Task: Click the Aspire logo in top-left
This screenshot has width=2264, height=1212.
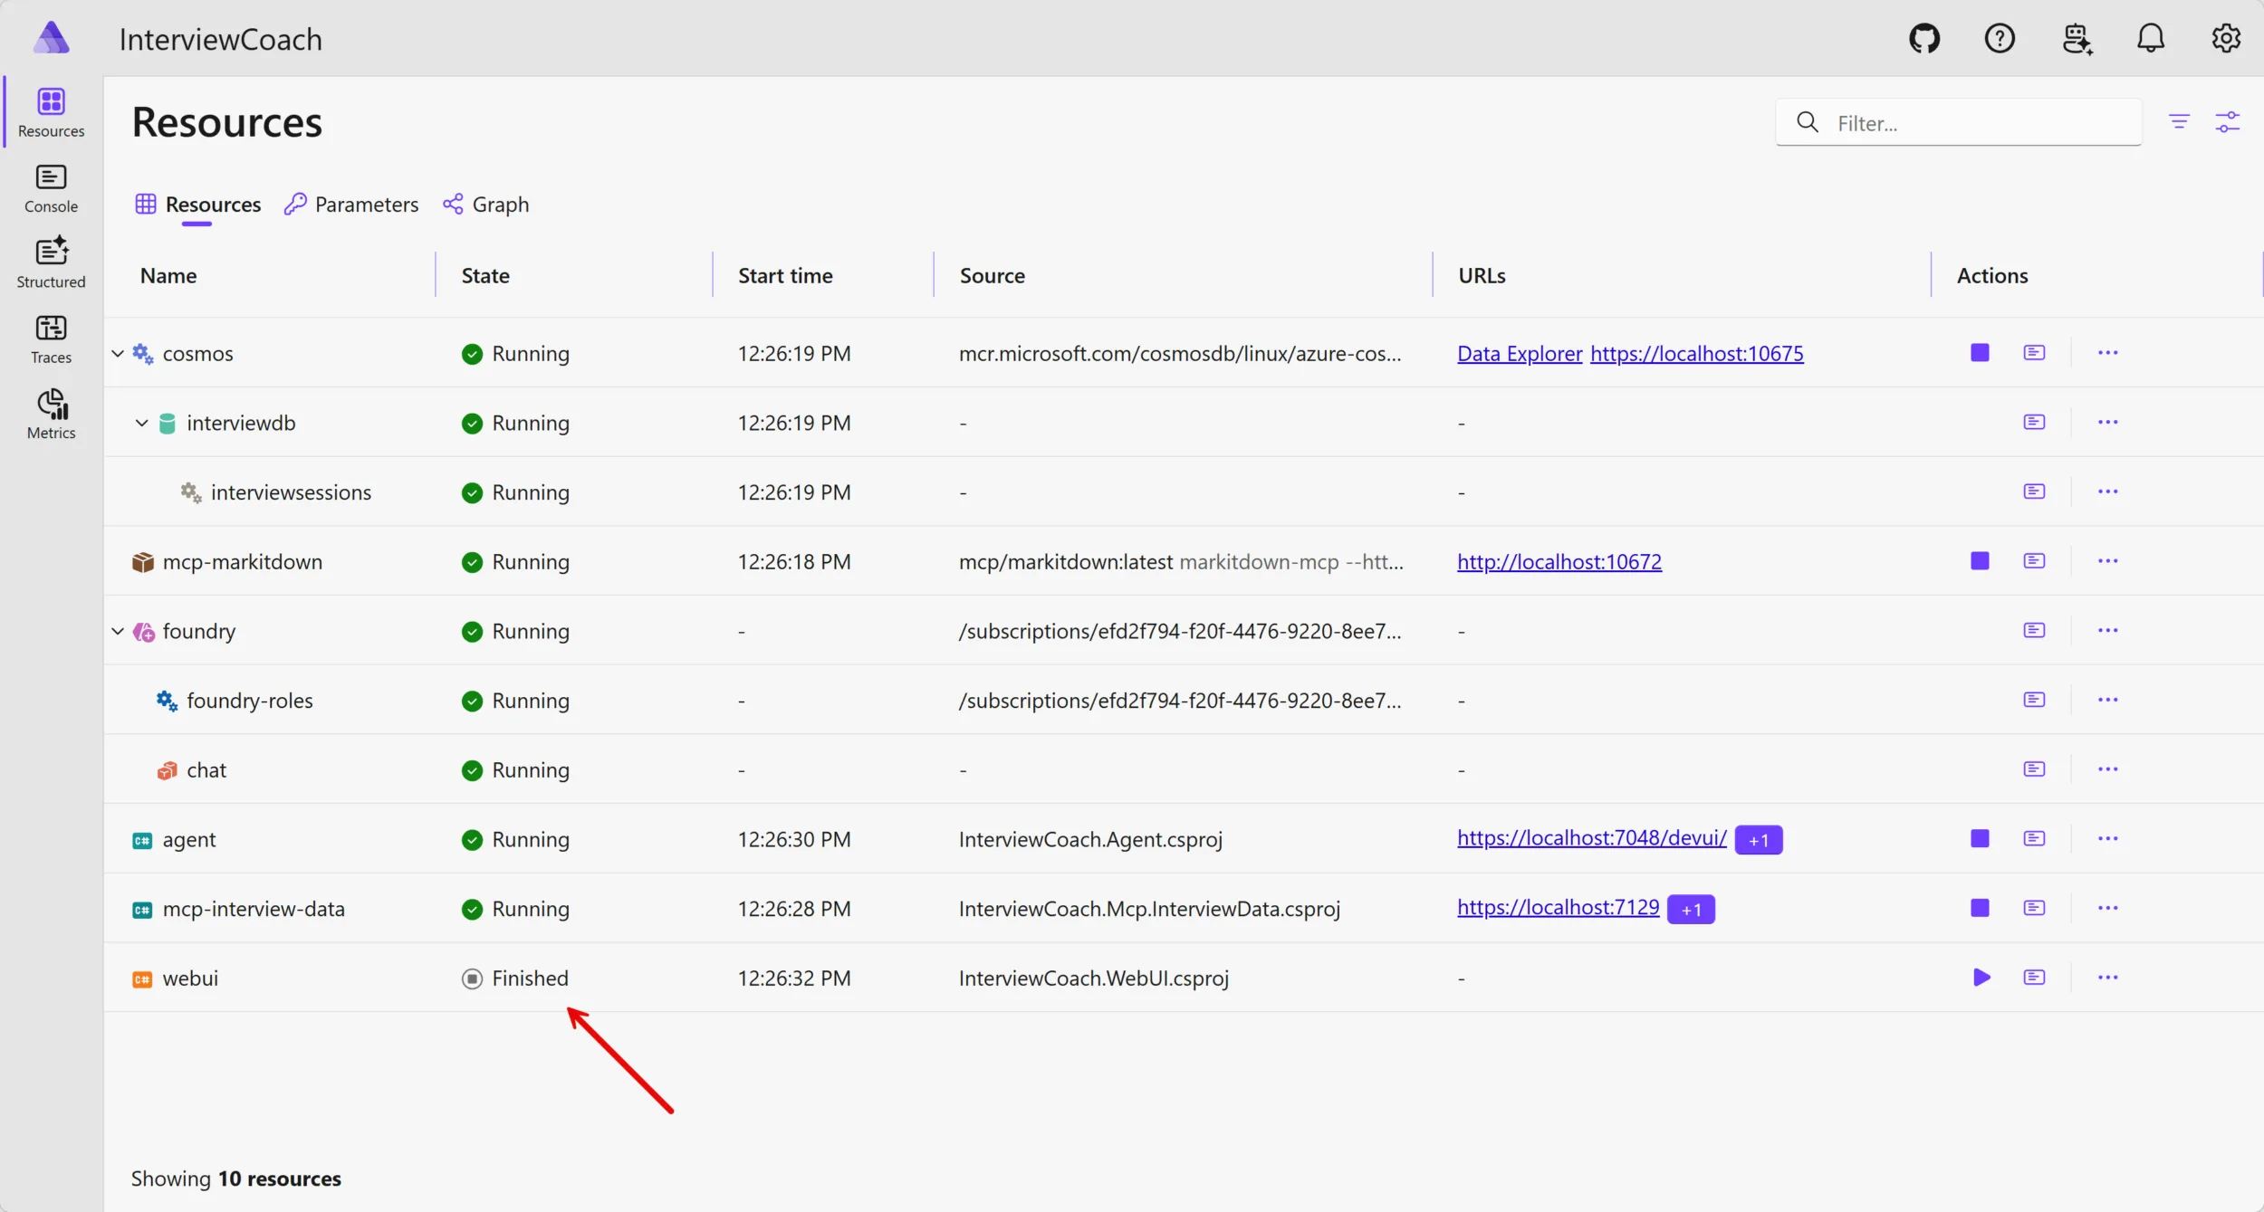Action: (52, 38)
